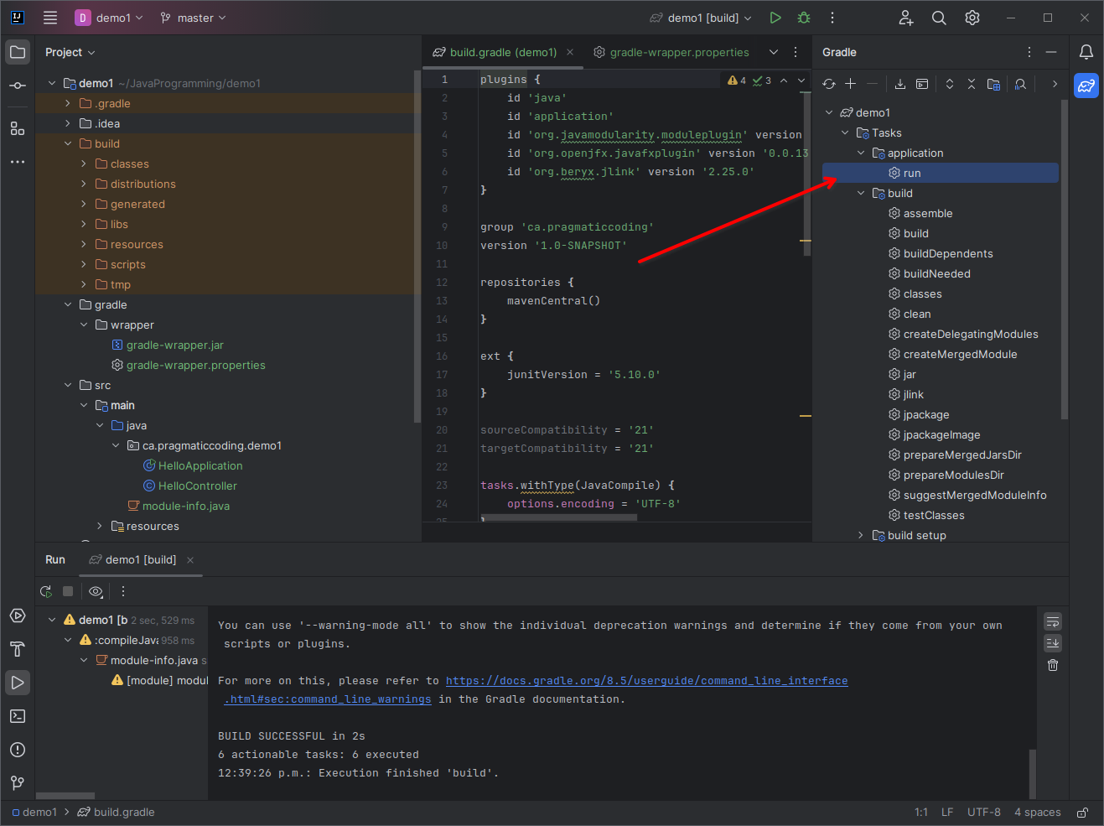Open the Build hammer tool window
1104x826 pixels.
click(x=18, y=649)
